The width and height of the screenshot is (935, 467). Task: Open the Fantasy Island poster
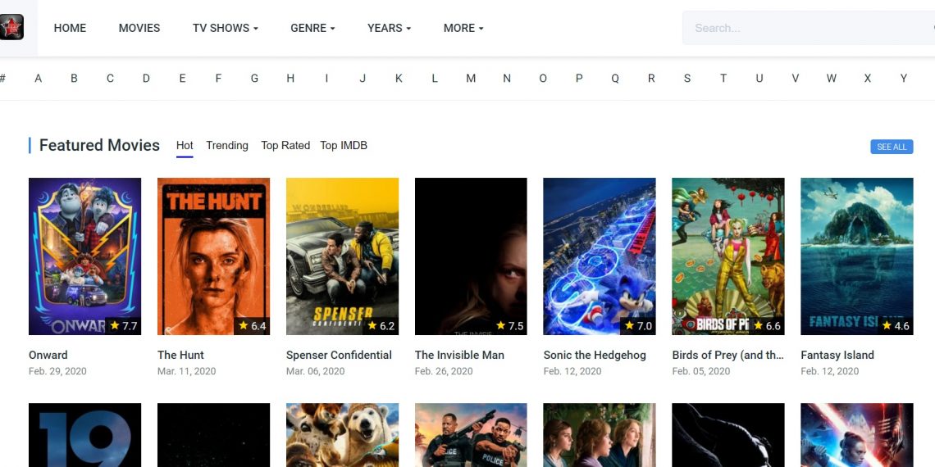point(857,256)
